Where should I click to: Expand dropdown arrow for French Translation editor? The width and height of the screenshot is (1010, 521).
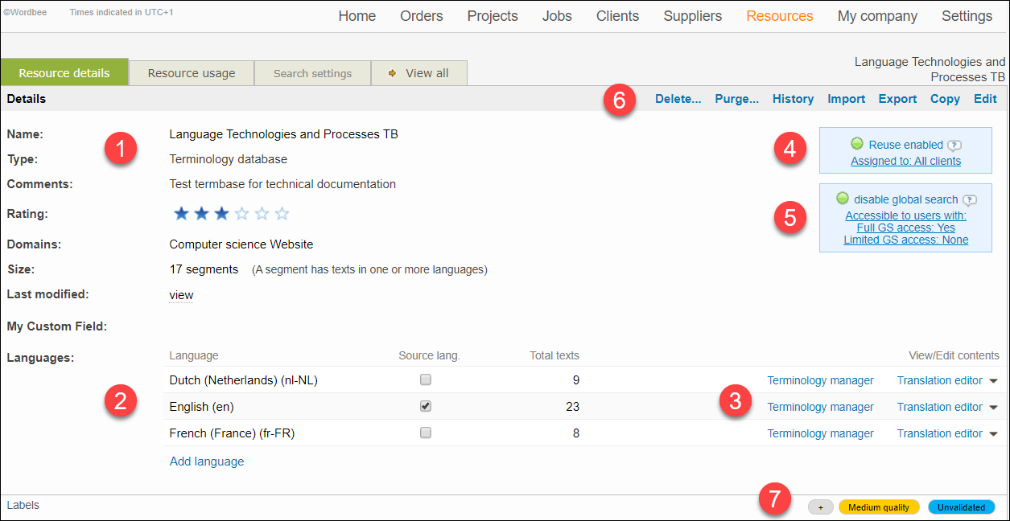[993, 434]
